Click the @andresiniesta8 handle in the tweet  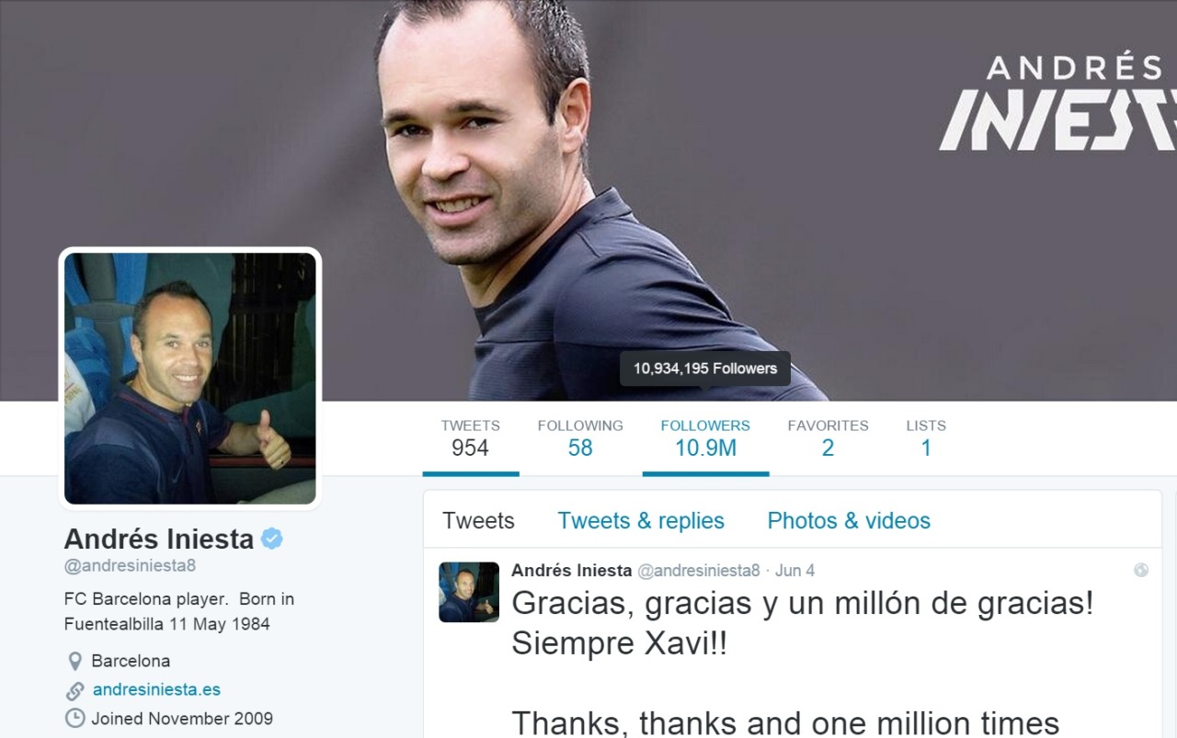point(699,571)
